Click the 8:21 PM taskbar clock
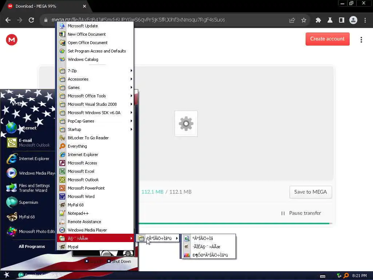The width and height of the screenshot is (373, 280). 360,276
